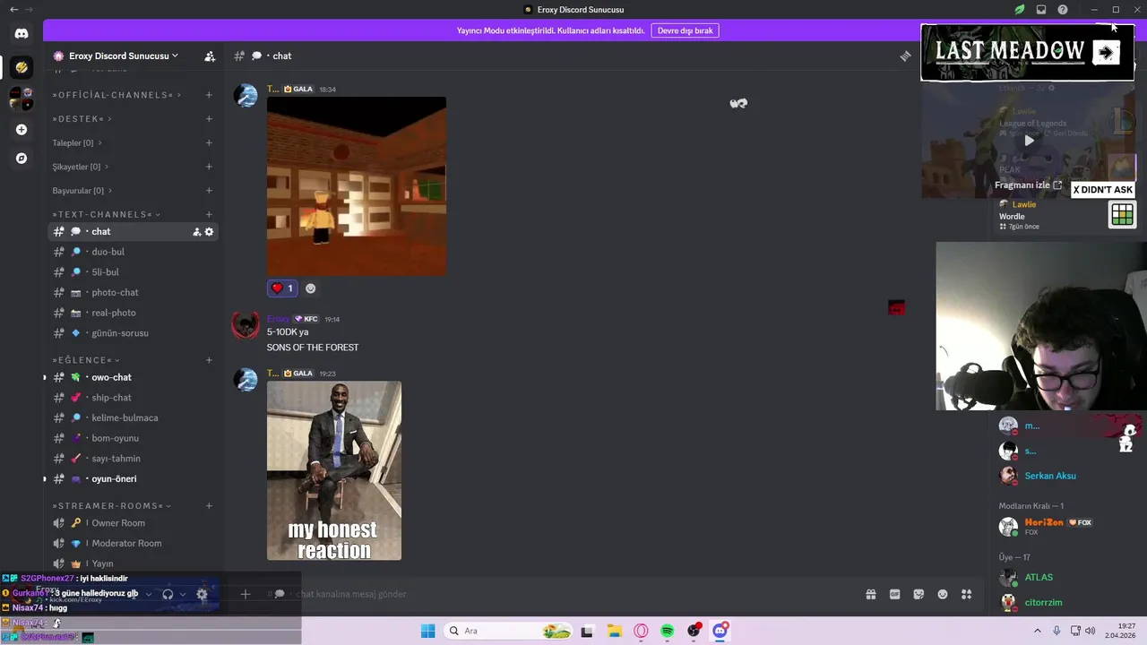Open the sticker picker icon
Image resolution: width=1147 pixels, height=645 pixels.
[x=918, y=594]
